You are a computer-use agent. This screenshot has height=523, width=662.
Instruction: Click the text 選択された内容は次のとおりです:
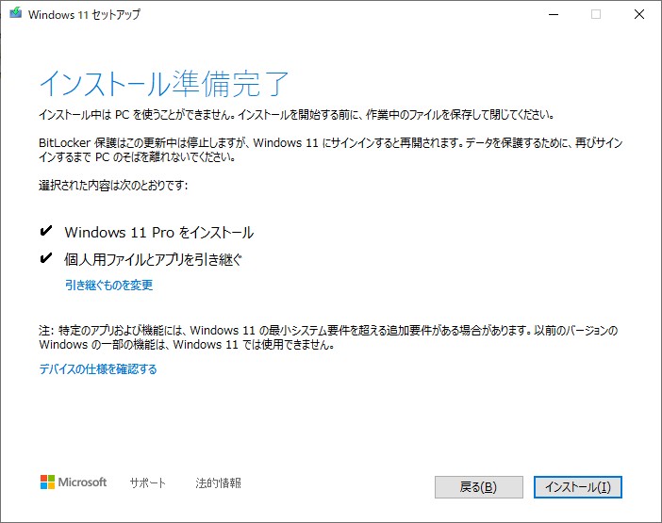click(113, 185)
